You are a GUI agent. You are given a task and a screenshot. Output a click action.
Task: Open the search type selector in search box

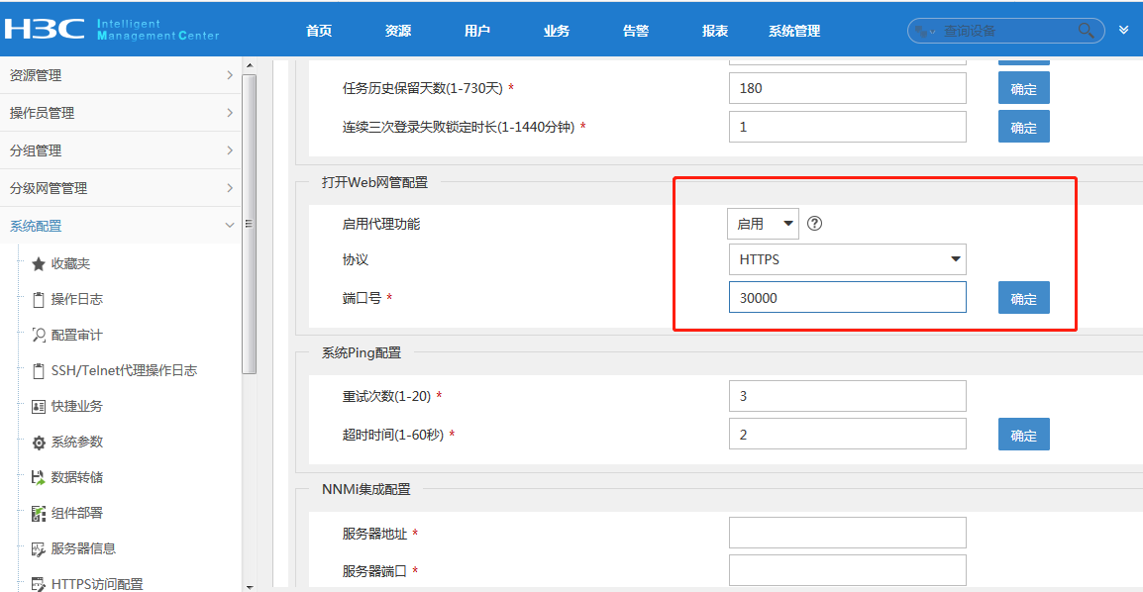(925, 32)
